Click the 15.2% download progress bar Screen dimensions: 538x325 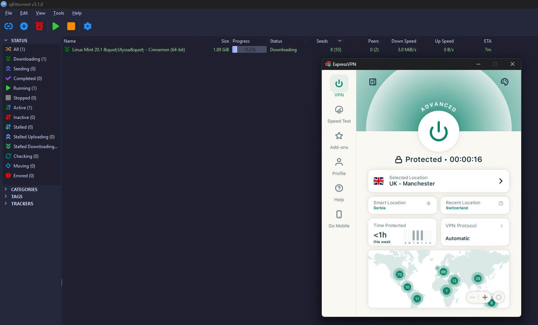[250, 50]
